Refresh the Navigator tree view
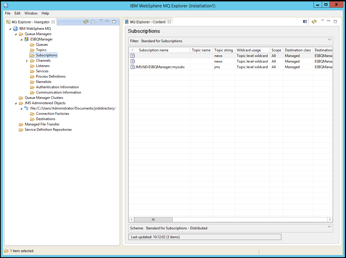Viewport: 346px width, 258px height. click(x=85, y=22)
